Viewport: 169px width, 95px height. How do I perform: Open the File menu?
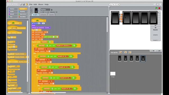(31, 4)
